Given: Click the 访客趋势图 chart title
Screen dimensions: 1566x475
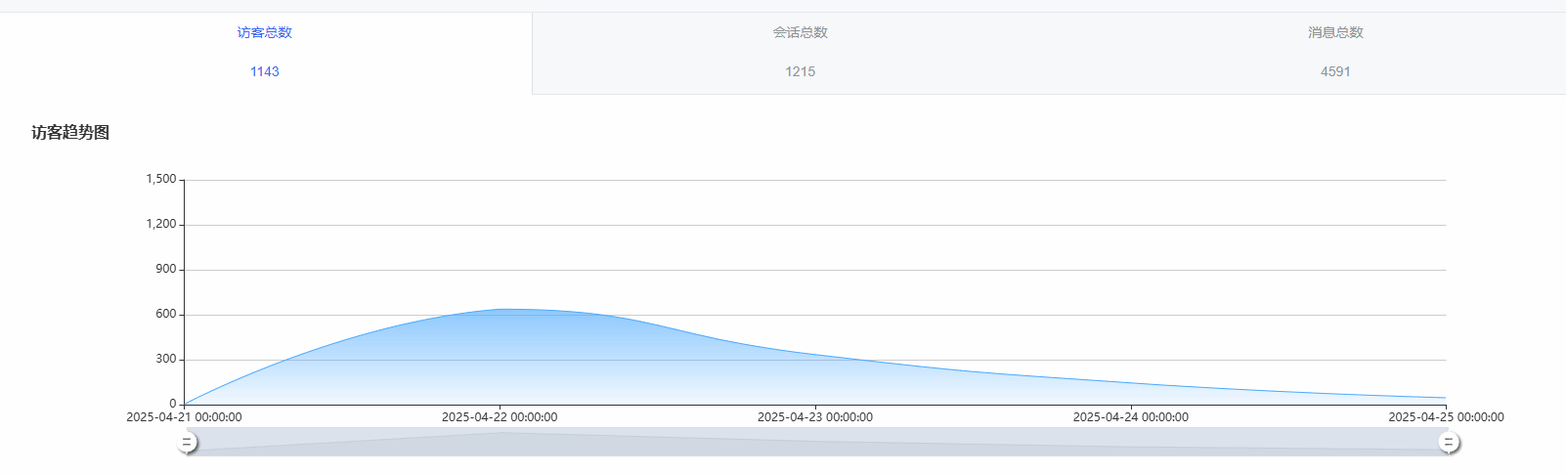Looking at the screenshot, I should (70, 133).
